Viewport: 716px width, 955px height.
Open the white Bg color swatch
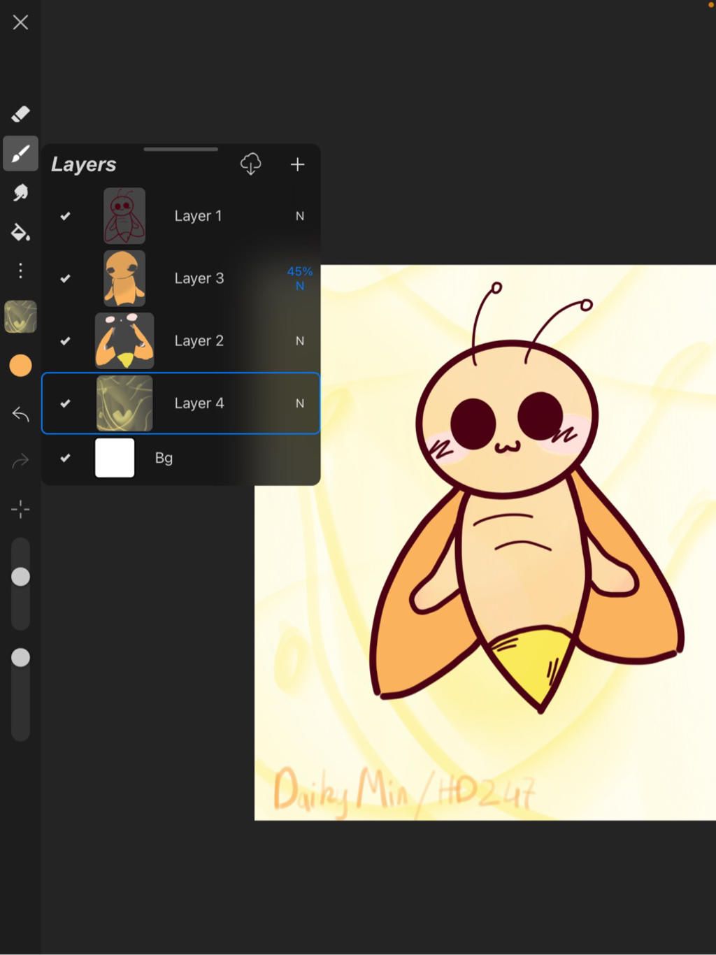pos(115,458)
